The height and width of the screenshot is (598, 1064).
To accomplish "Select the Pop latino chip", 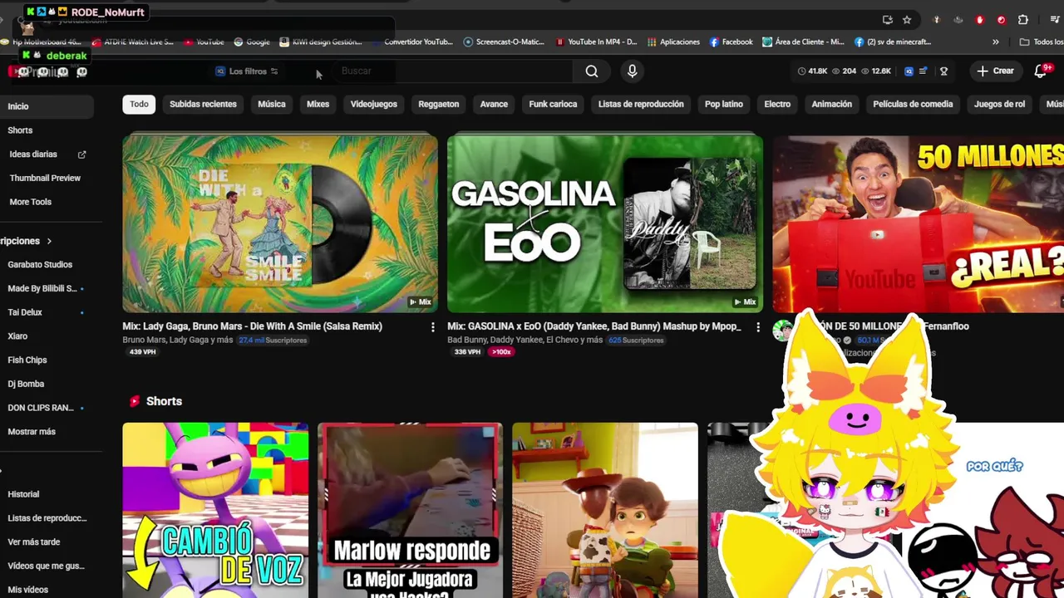I will (724, 104).
